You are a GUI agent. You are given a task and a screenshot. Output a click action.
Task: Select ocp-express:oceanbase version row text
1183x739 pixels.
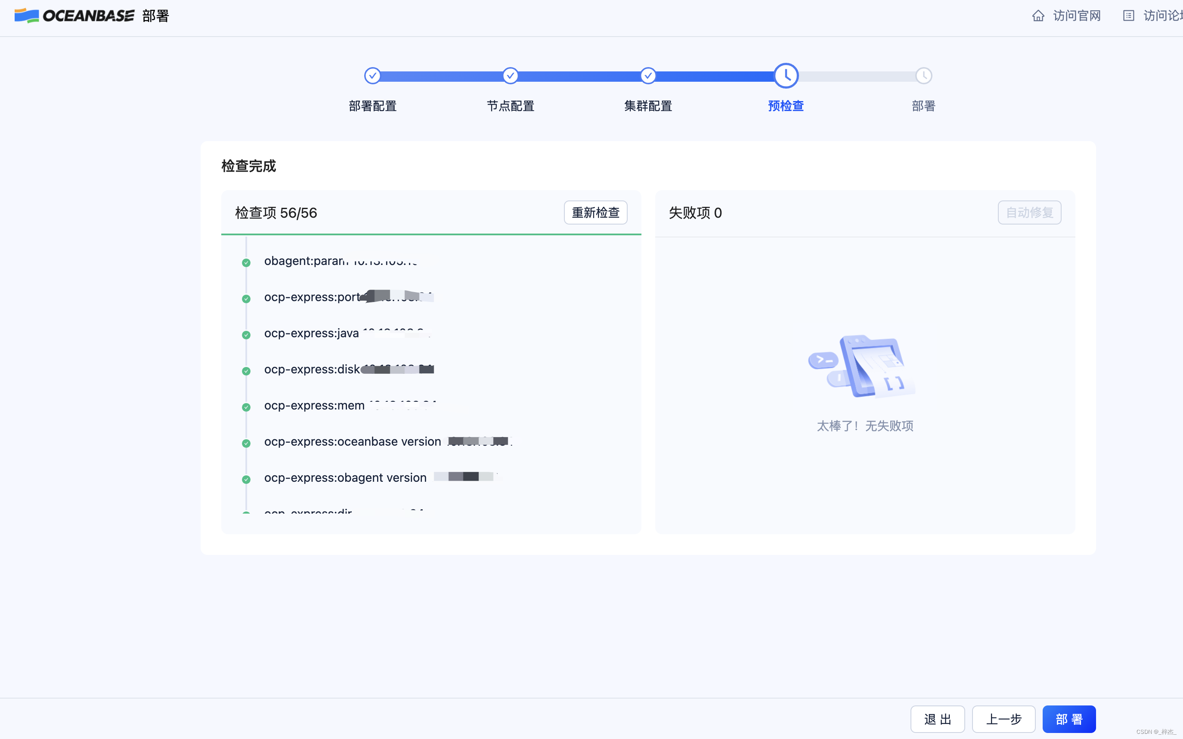388,441
